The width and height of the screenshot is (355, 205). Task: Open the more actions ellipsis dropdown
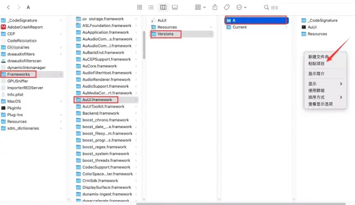pyautogui.click(x=242, y=8)
